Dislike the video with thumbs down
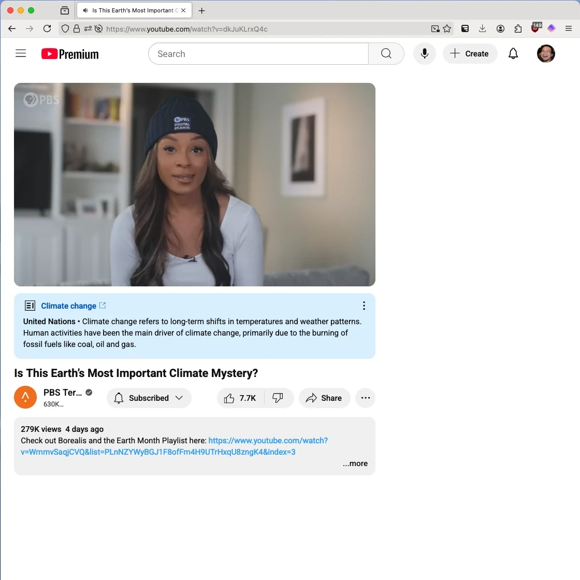The height and width of the screenshot is (580, 580). coord(278,398)
